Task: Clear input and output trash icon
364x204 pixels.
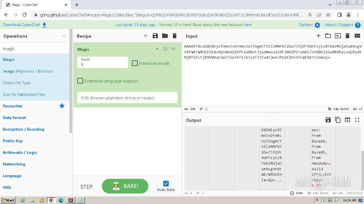Action: [x=347, y=36]
